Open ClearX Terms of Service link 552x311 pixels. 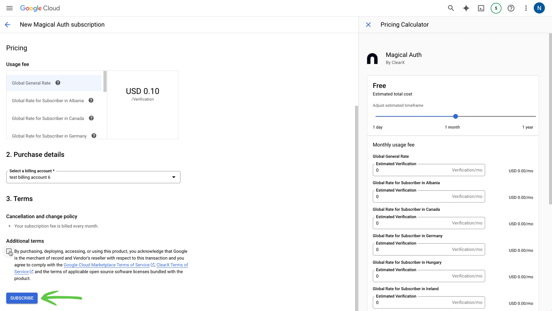[172, 265]
